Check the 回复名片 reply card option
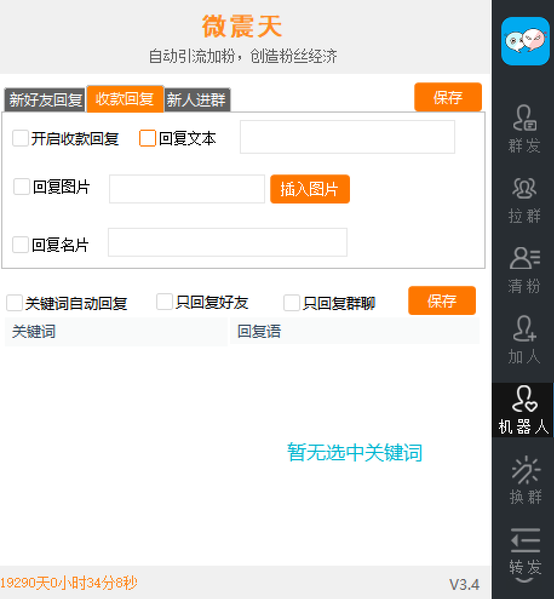Viewport: 554px width, 599px height. pyautogui.click(x=20, y=242)
